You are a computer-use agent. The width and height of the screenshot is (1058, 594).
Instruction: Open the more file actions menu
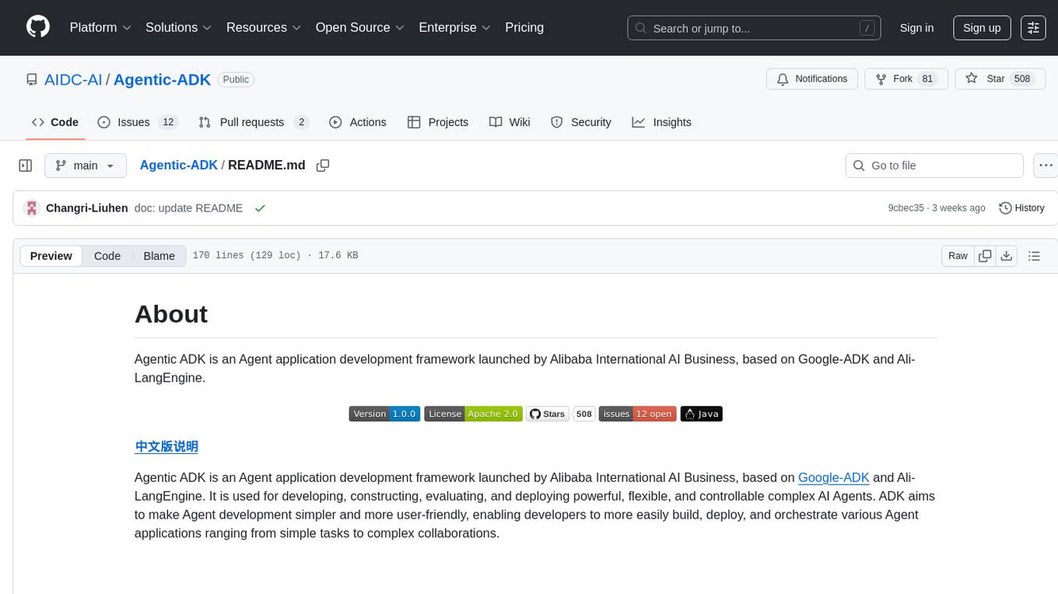pyautogui.click(x=1046, y=166)
